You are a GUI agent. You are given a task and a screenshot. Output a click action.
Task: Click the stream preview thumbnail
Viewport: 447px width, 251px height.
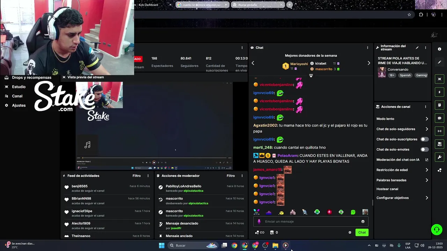click(154, 126)
